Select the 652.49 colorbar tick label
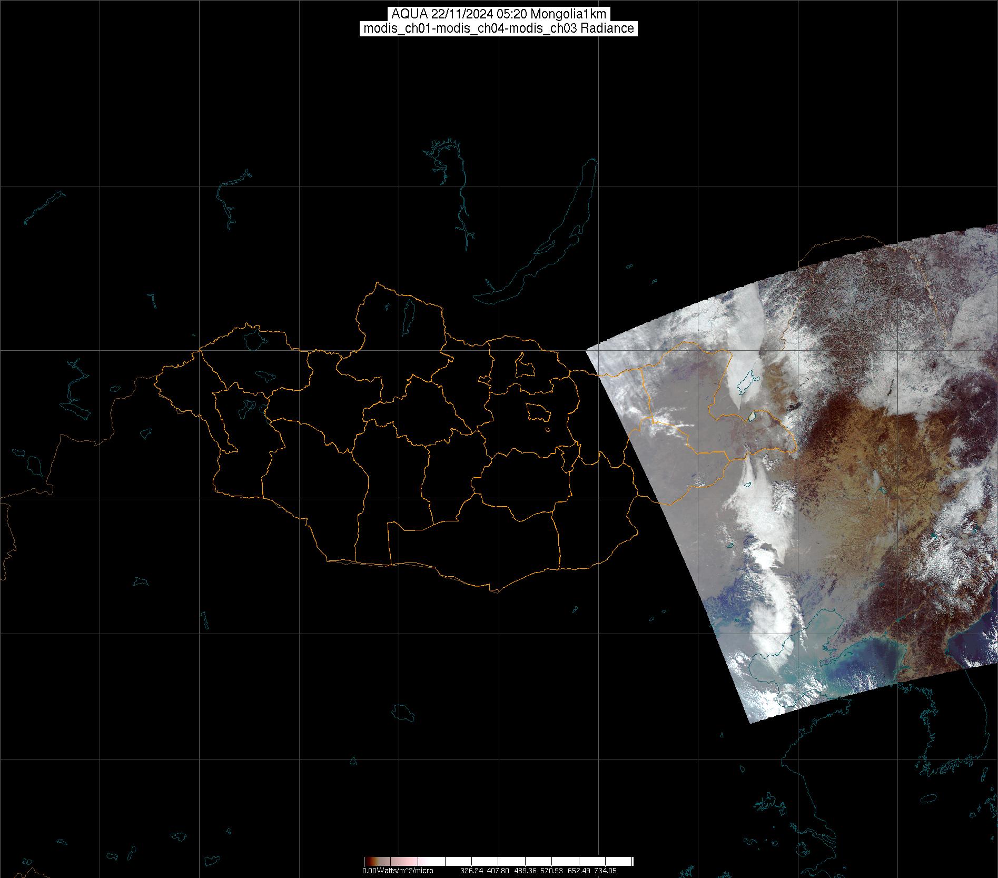The width and height of the screenshot is (998, 878). click(x=579, y=871)
